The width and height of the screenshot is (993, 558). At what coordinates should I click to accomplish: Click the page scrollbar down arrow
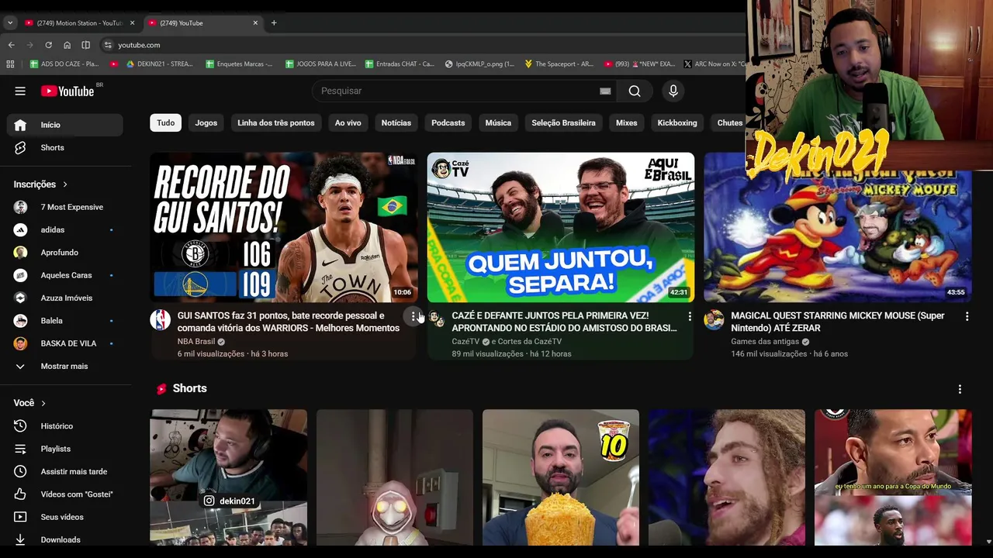click(988, 542)
